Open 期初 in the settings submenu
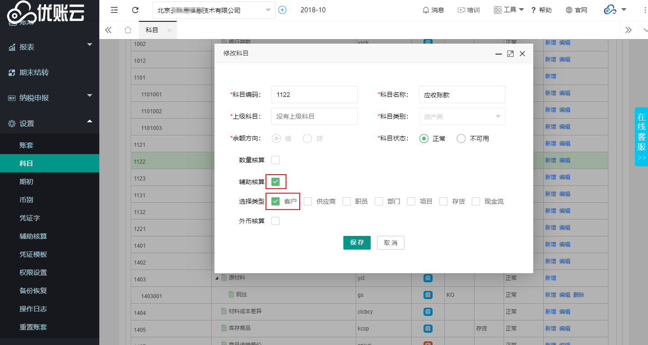Screen dimensions: 648x345 (50, 181)
